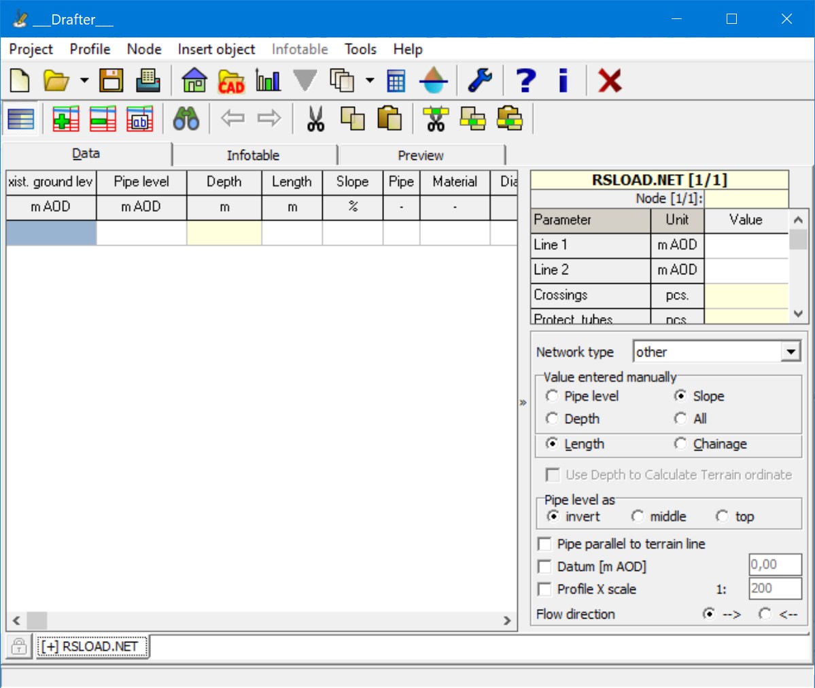Screen dimensions: 815x688
Task: Open the Profile menu
Action: tap(89, 49)
